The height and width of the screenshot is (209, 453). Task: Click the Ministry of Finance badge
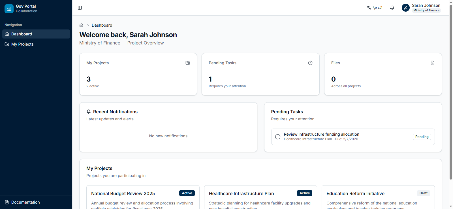pyautogui.click(x=426, y=10)
